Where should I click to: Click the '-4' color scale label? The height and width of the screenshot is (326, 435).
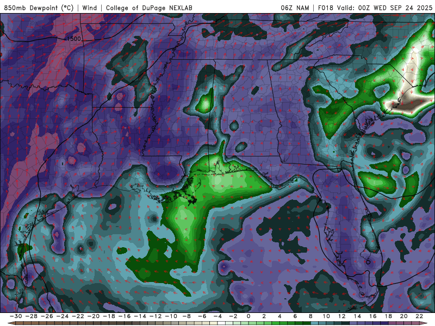218,316
